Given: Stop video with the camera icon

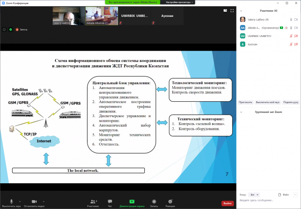Looking at the screenshot, I should point(34,202).
